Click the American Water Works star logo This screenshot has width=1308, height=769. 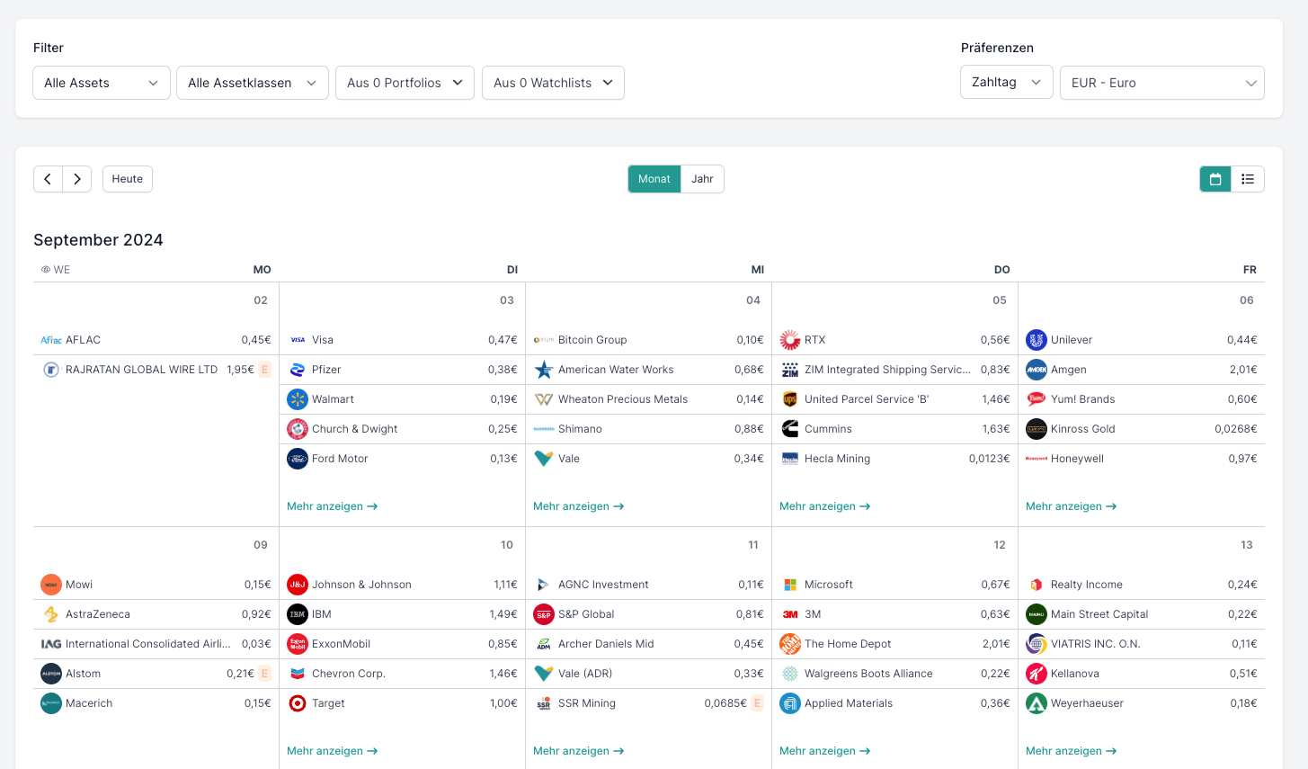[x=544, y=370]
